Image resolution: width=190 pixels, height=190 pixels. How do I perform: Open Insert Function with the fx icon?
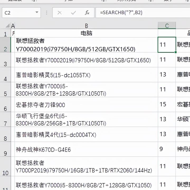[x=87, y=13]
